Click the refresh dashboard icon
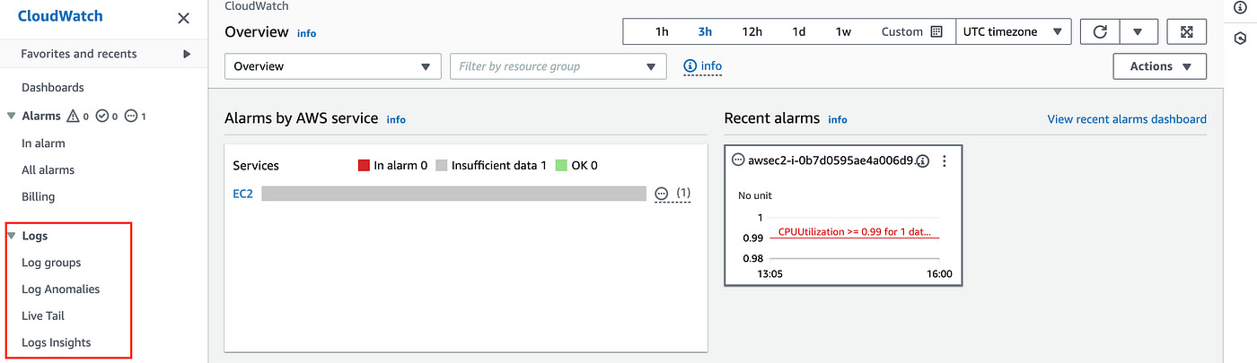1257x363 pixels. [x=1099, y=31]
